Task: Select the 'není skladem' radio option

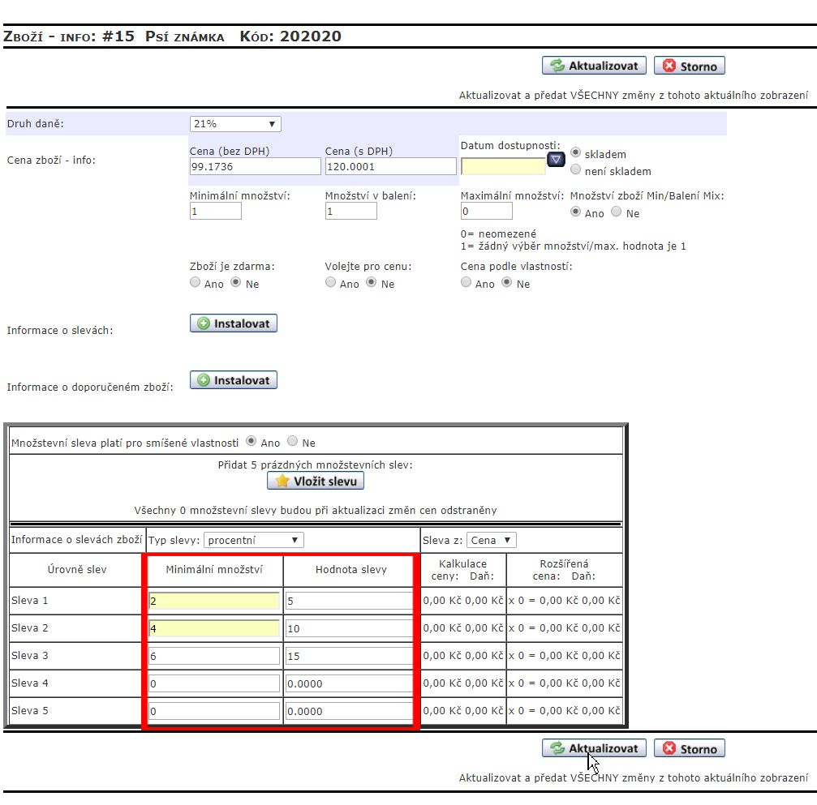Action: click(x=576, y=170)
